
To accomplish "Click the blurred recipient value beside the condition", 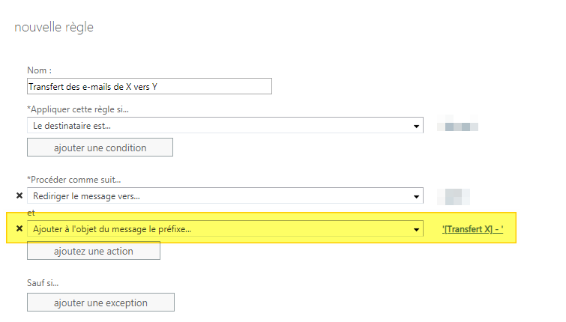I will 461,126.
